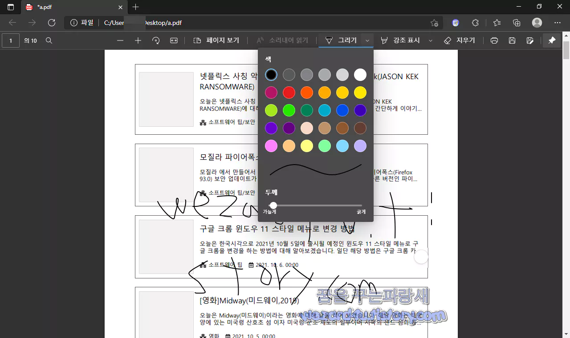Zoom out of the PDF
The width and height of the screenshot is (570, 338).
(119, 40)
